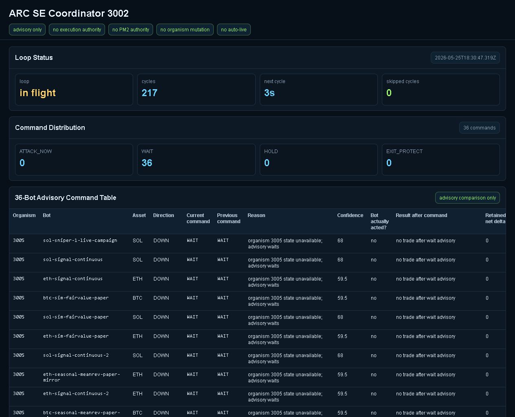Image resolution: width=515 pixels, height=417 pixels.
Task: Click previous command WAIT in eth-seasonal-meanrev-paper-mirror row
Action: pyautogui.click(x=223, y=374)
